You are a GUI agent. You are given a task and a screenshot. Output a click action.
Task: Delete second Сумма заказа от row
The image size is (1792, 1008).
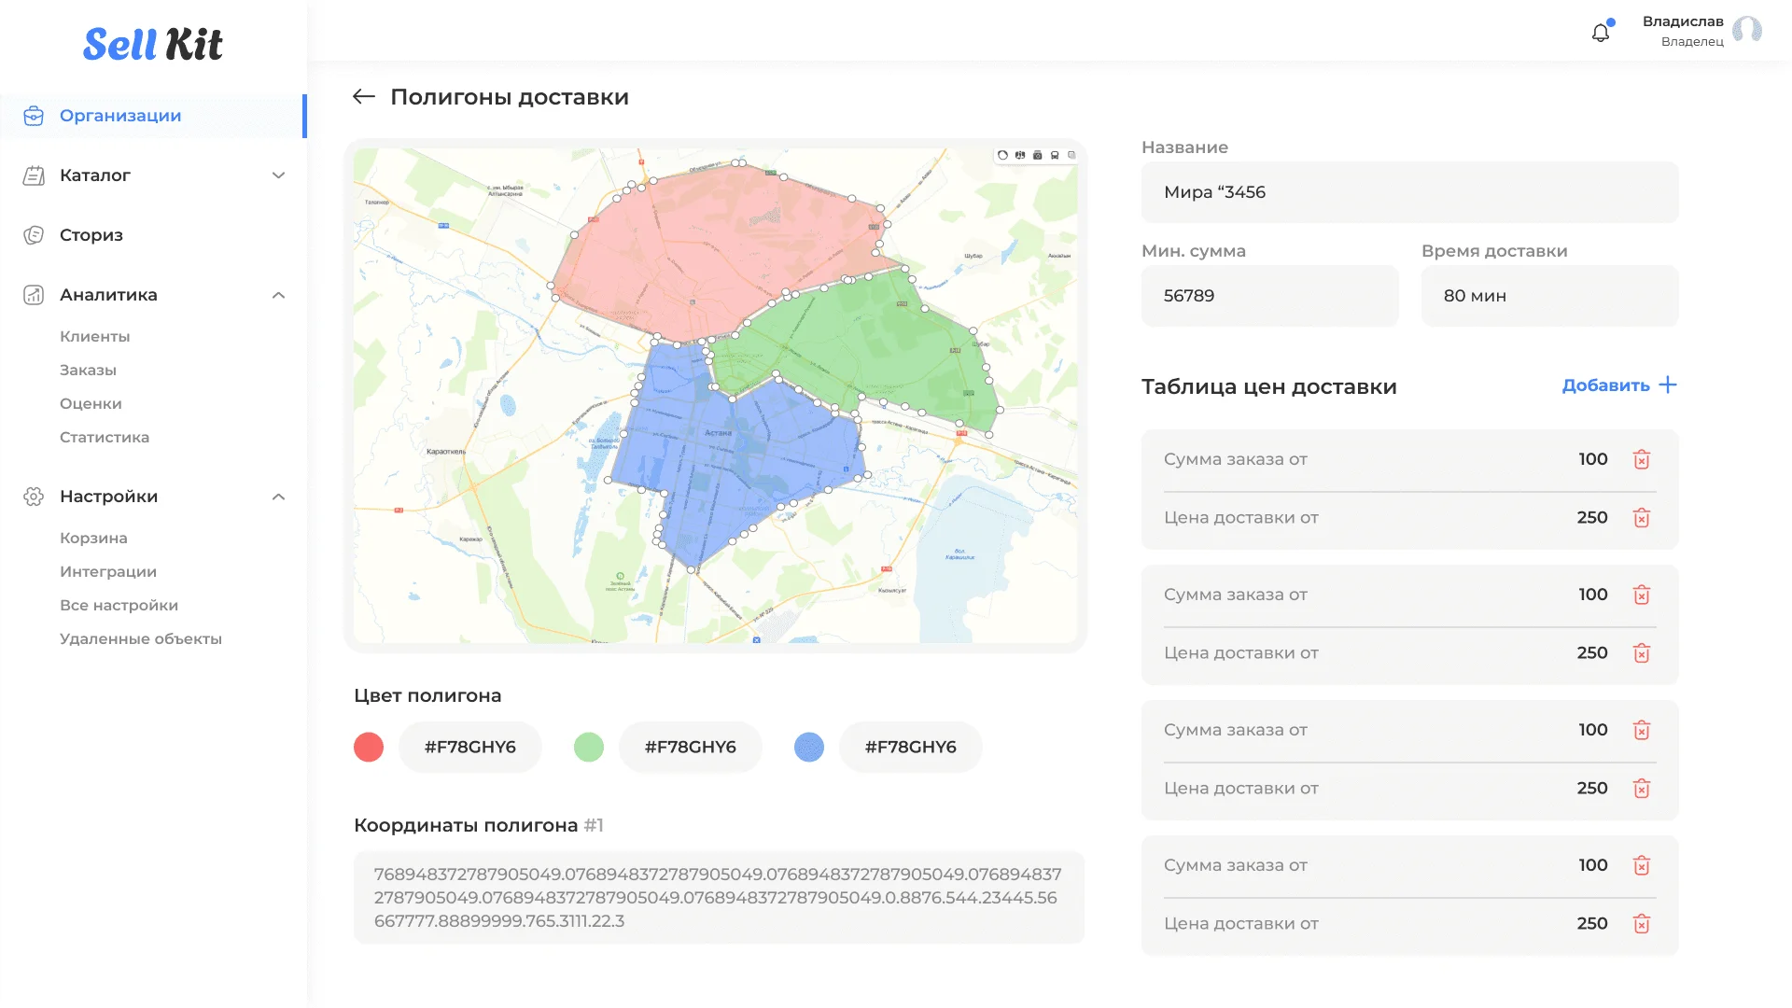(x=1642, y=595)
